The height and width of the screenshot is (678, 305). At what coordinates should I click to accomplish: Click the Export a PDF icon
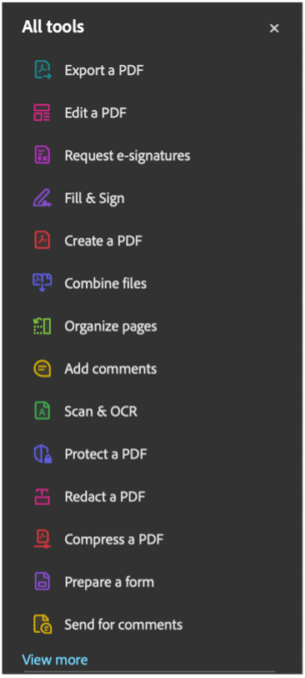42,70
